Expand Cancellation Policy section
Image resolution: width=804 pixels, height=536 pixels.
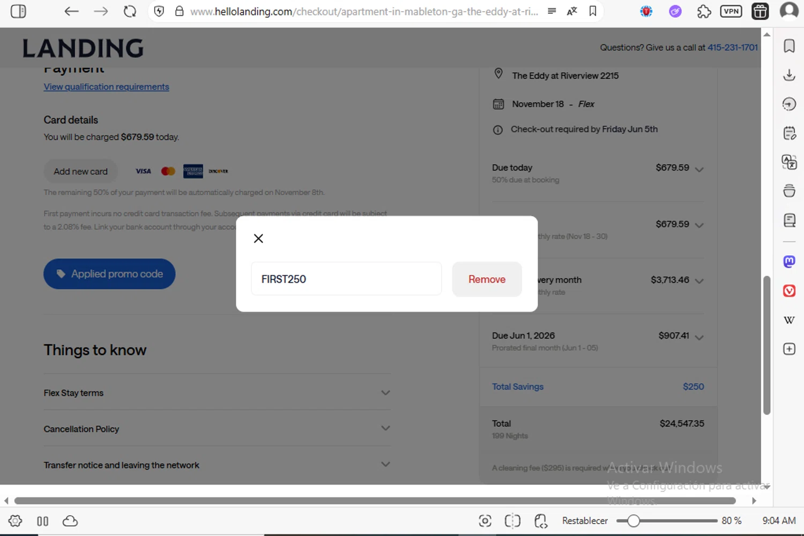(x=217, y=428)
